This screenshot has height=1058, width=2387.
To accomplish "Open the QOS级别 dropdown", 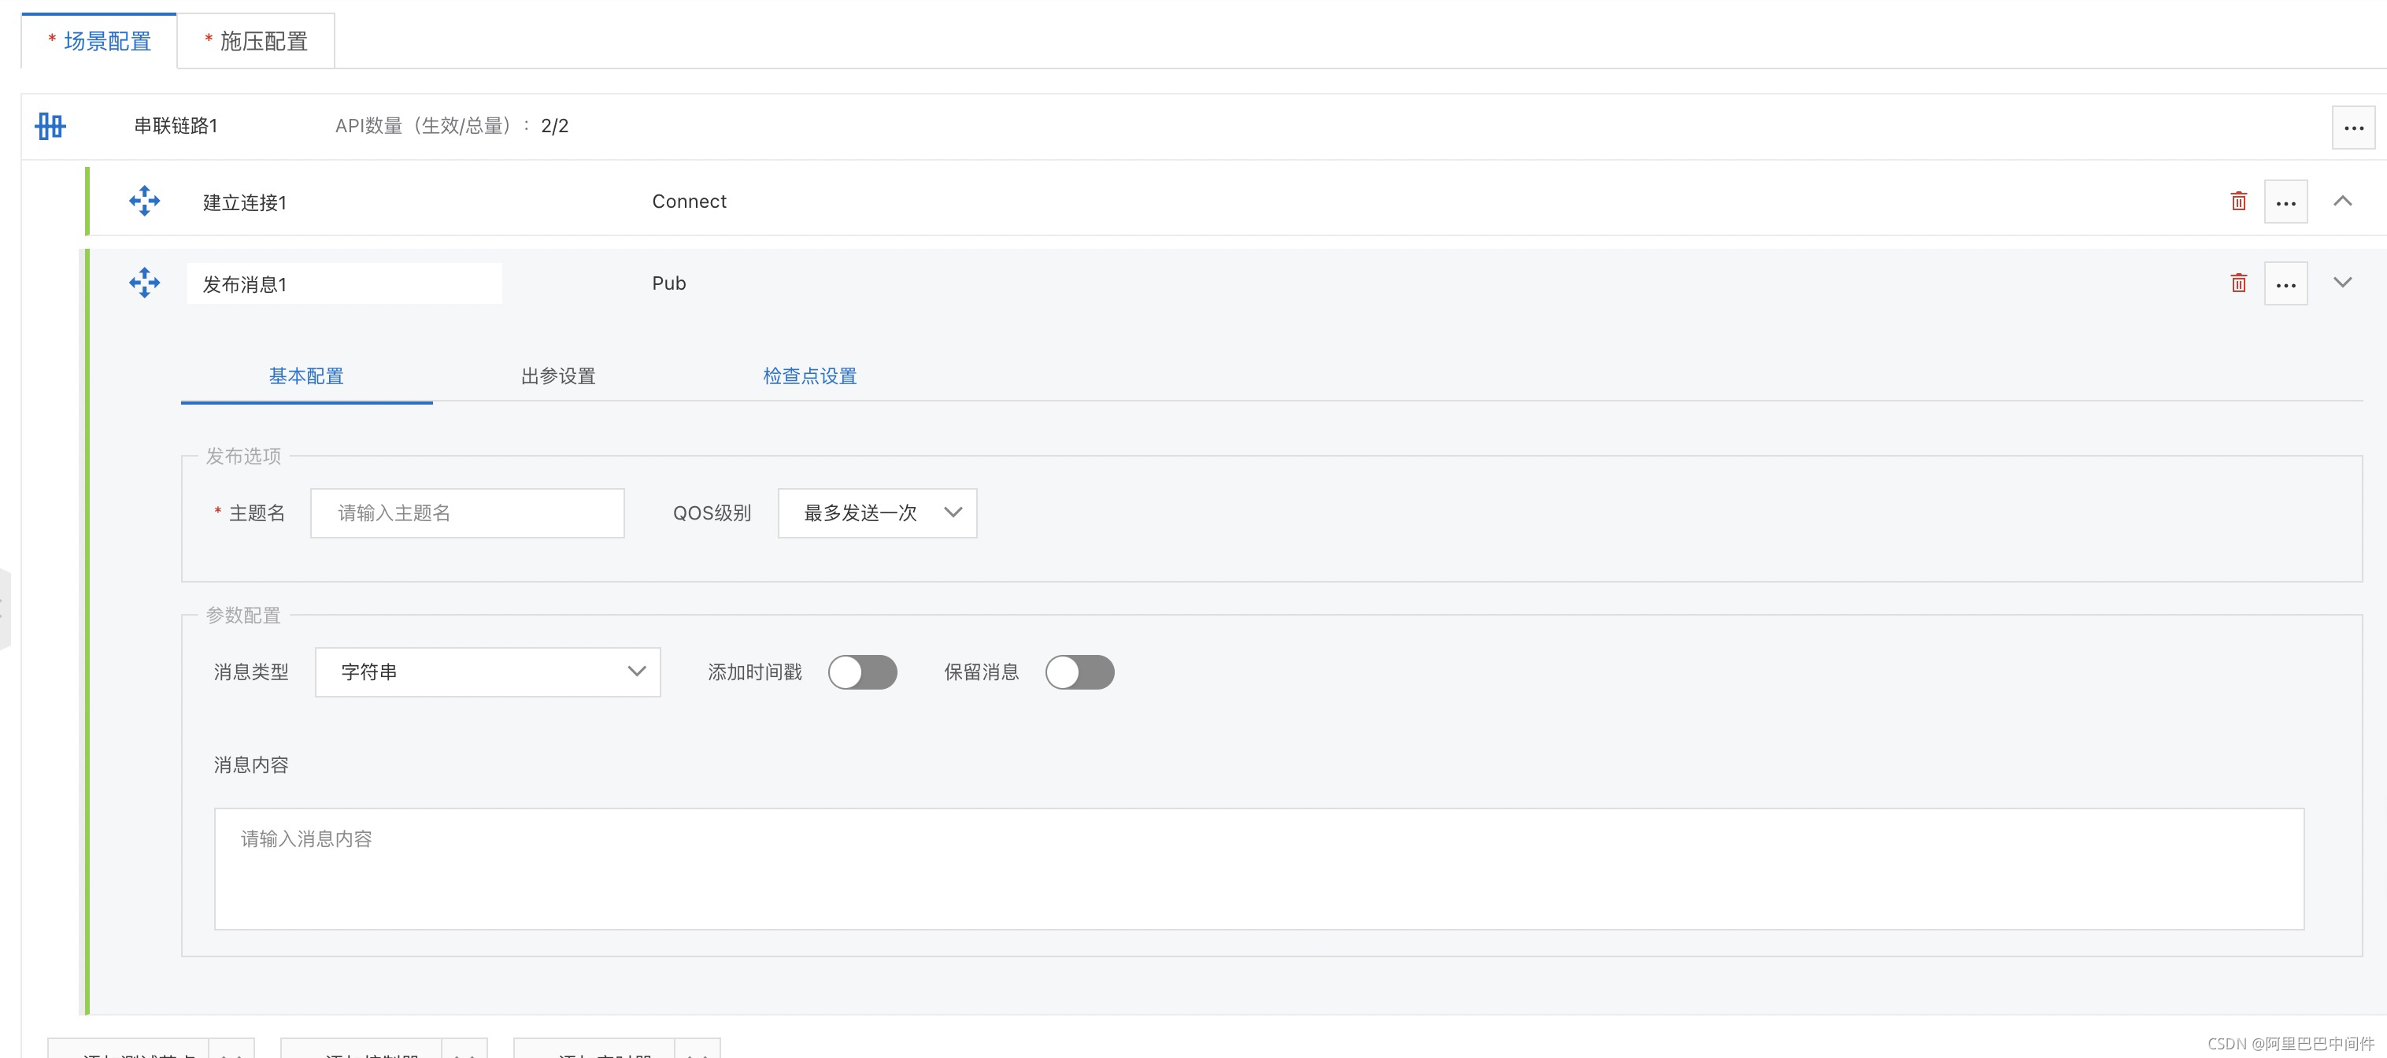I will pos(878,513).
